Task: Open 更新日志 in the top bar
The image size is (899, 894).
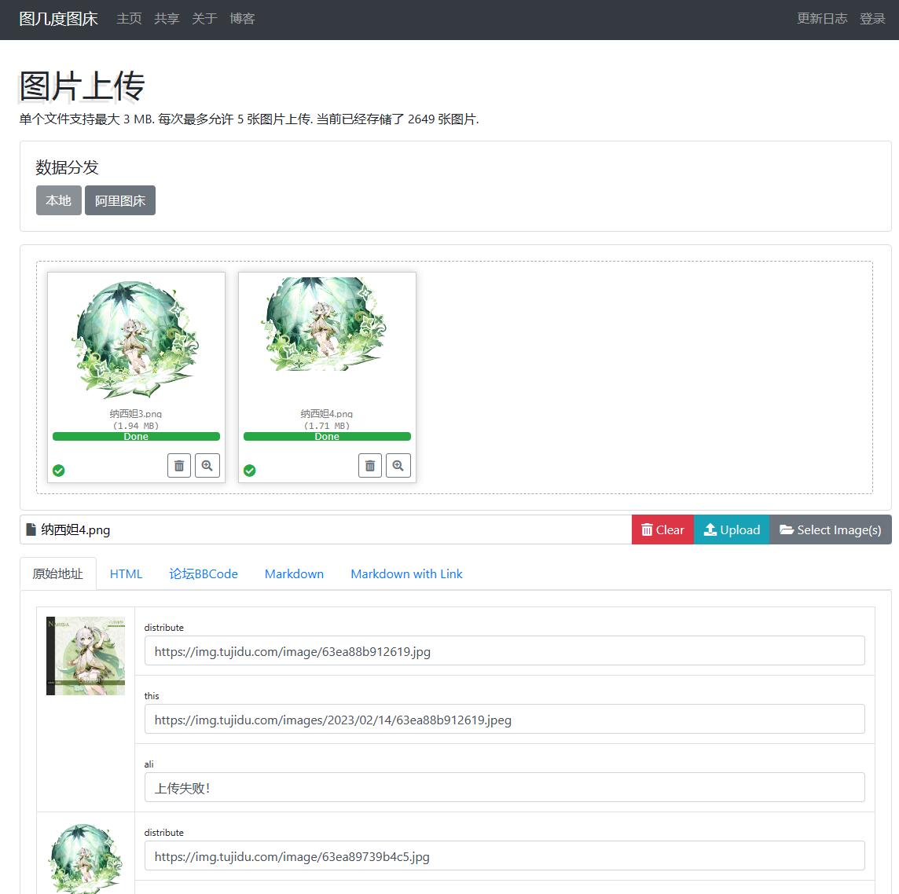Action: [x=822, y=19]
